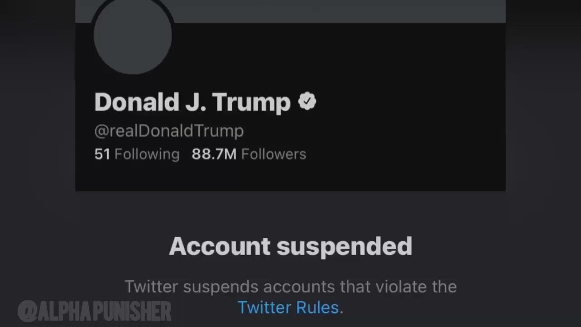Click the "Following" label
The height and width of the screenshot is (327, 581).
(147, 154)
